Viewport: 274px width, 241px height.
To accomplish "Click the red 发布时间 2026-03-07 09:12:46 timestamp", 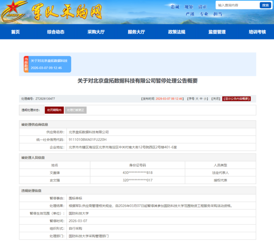I will click(169, 99).
